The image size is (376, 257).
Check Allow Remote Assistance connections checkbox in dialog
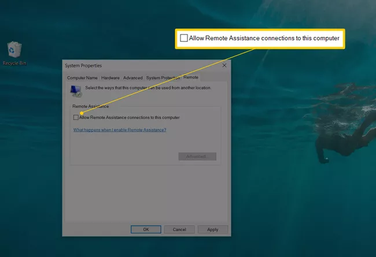pyautogui.click(x=76, y=117)
